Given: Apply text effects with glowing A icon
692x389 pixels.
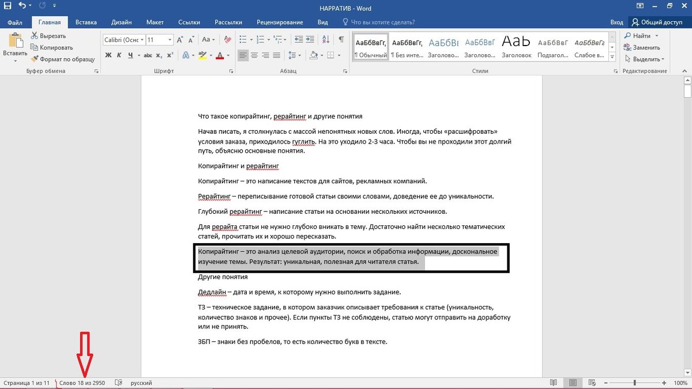Looking at the screenshot, I should (186, 55).
